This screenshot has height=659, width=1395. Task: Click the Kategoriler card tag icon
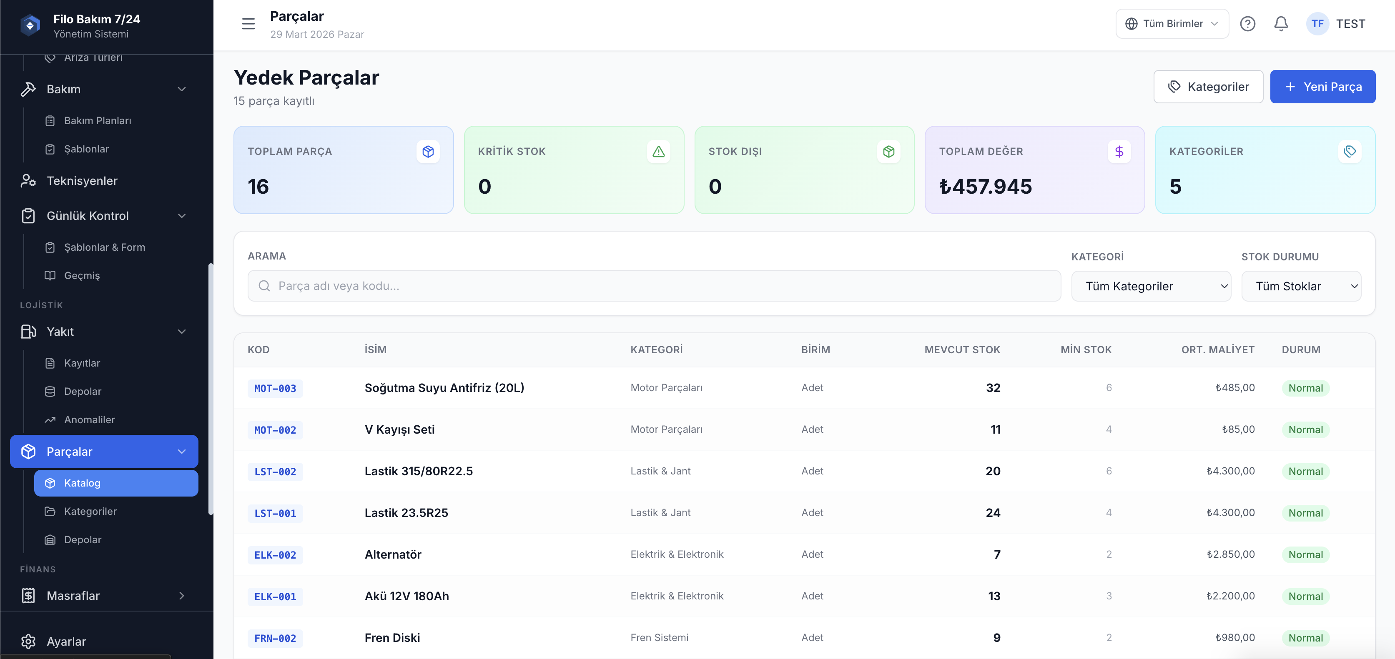1350,152
